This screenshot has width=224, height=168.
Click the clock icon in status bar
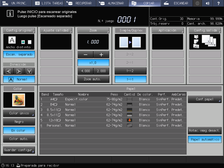pyautogui.click(x=3, y=165)
